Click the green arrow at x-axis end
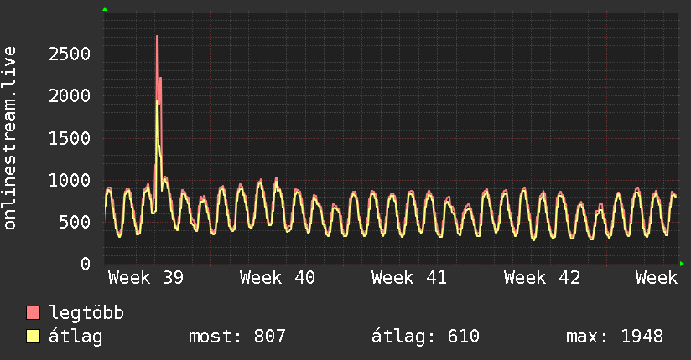691x360 pixels. [682, 264]
